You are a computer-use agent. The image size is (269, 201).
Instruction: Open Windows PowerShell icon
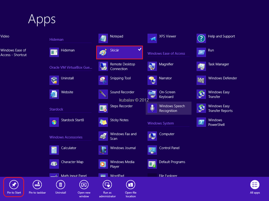coord(201,122)
